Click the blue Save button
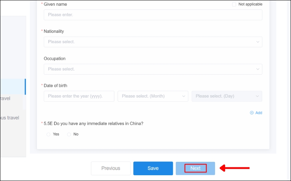The image size is (291, 181). 153,168
